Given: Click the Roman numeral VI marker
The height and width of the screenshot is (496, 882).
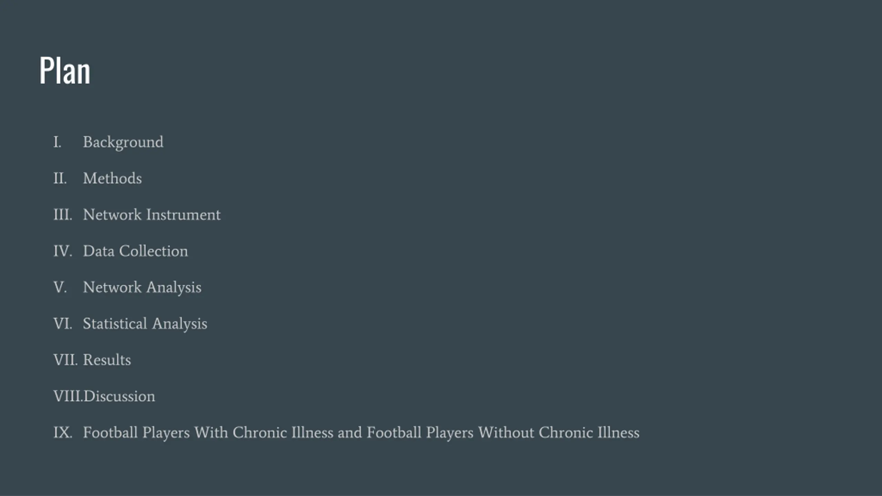Looking at the screenshot, I should 63,324.
